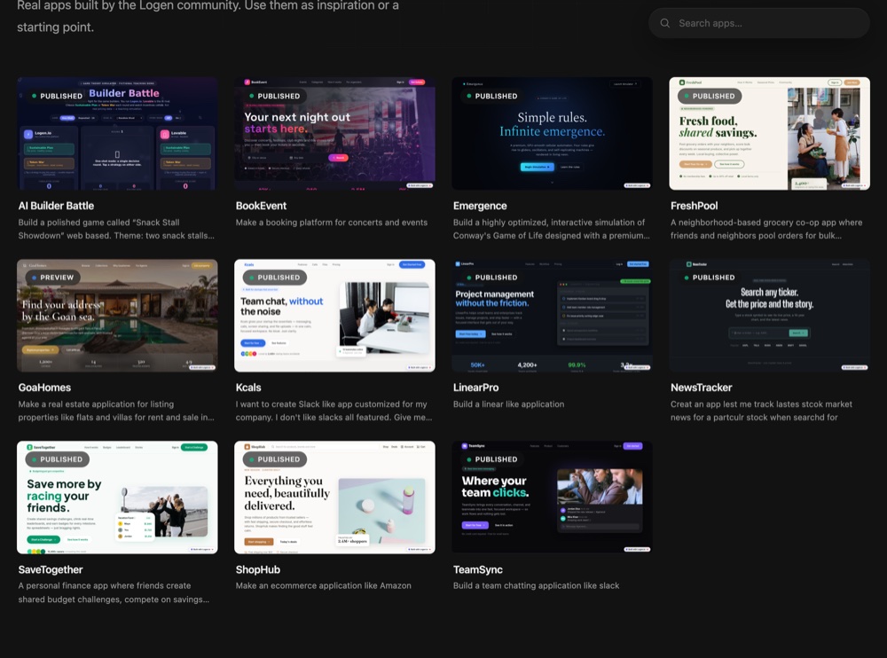This screenshot has height=658, width=887.
Task: Click the real estate description under GoaHomes
Action: [x=116, y=411]
